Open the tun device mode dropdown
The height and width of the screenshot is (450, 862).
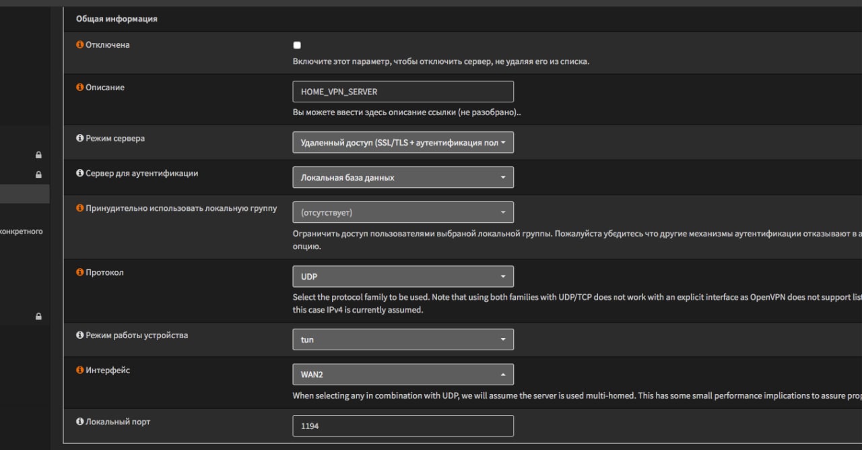click(403, 340)
